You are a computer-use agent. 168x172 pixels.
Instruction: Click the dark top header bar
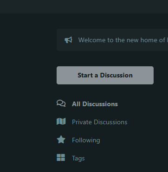pyautogui.click(x=84, y=6)
